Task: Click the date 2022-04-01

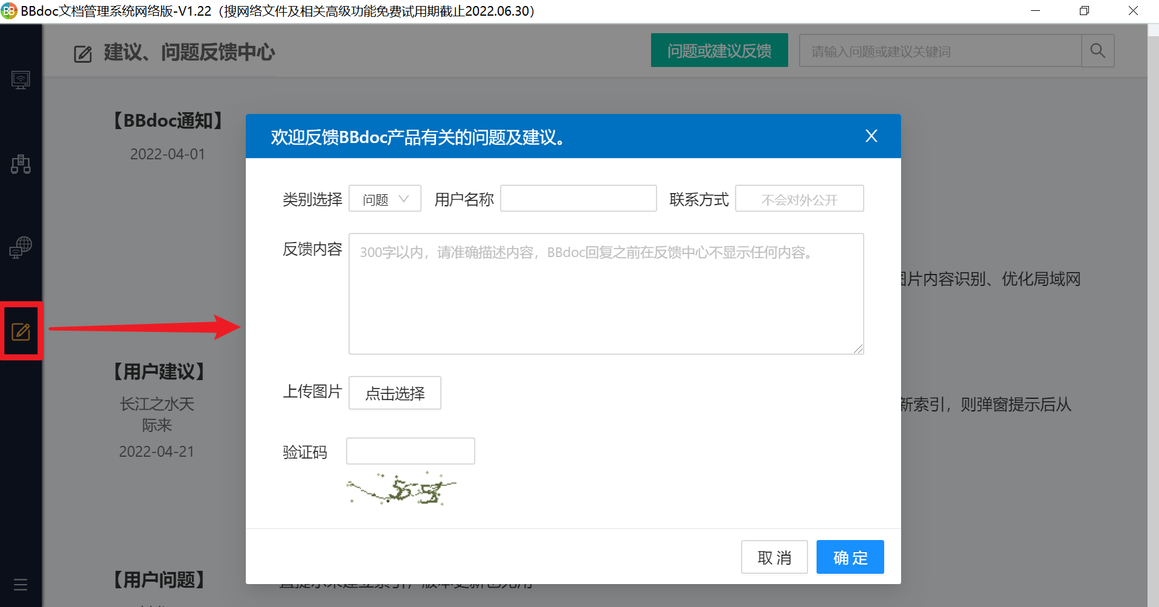Action: [x=168, y=154]
